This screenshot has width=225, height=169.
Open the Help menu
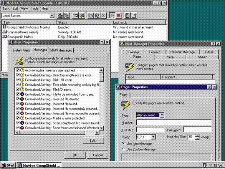tap(45, 8)
